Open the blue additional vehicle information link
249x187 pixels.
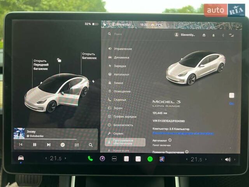(183, 133)
